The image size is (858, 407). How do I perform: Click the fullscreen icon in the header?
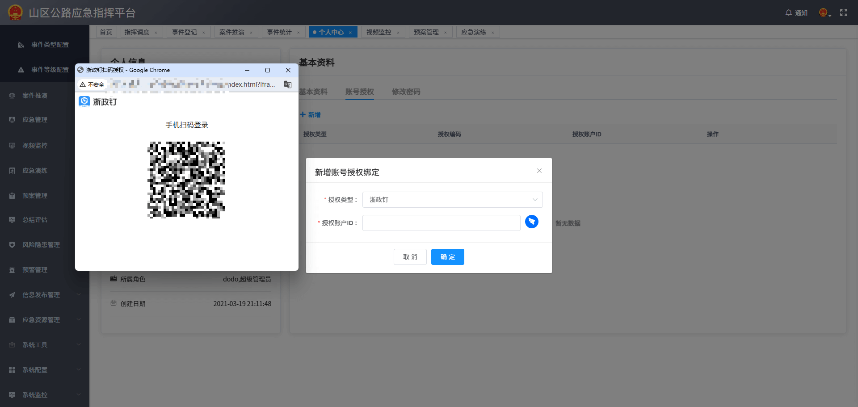[x=844, y=13]
